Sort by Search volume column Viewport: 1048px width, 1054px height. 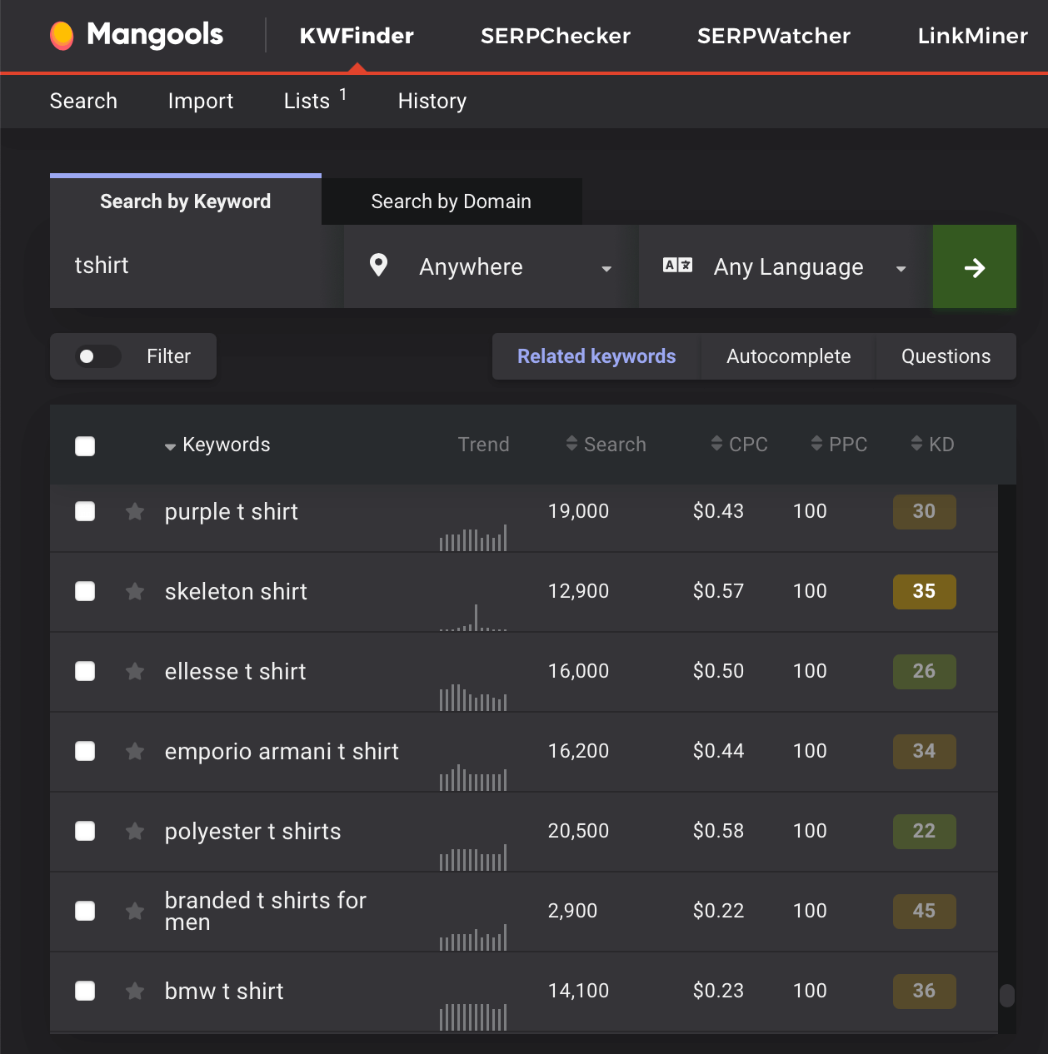tap(606, 445)
